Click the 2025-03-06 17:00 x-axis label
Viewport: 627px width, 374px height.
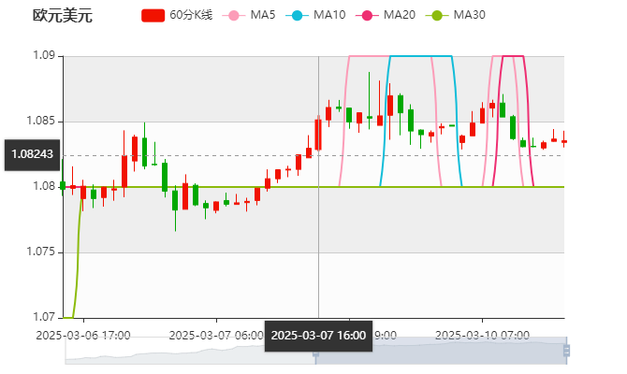tap(83, 334)
